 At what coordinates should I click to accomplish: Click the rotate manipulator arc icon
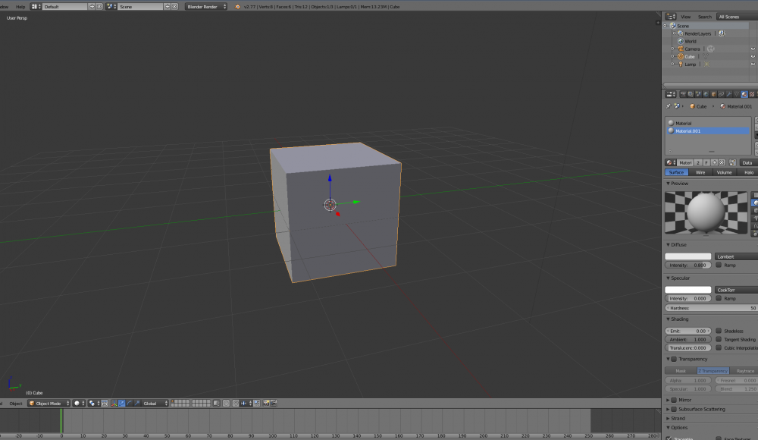pos(130,404)
